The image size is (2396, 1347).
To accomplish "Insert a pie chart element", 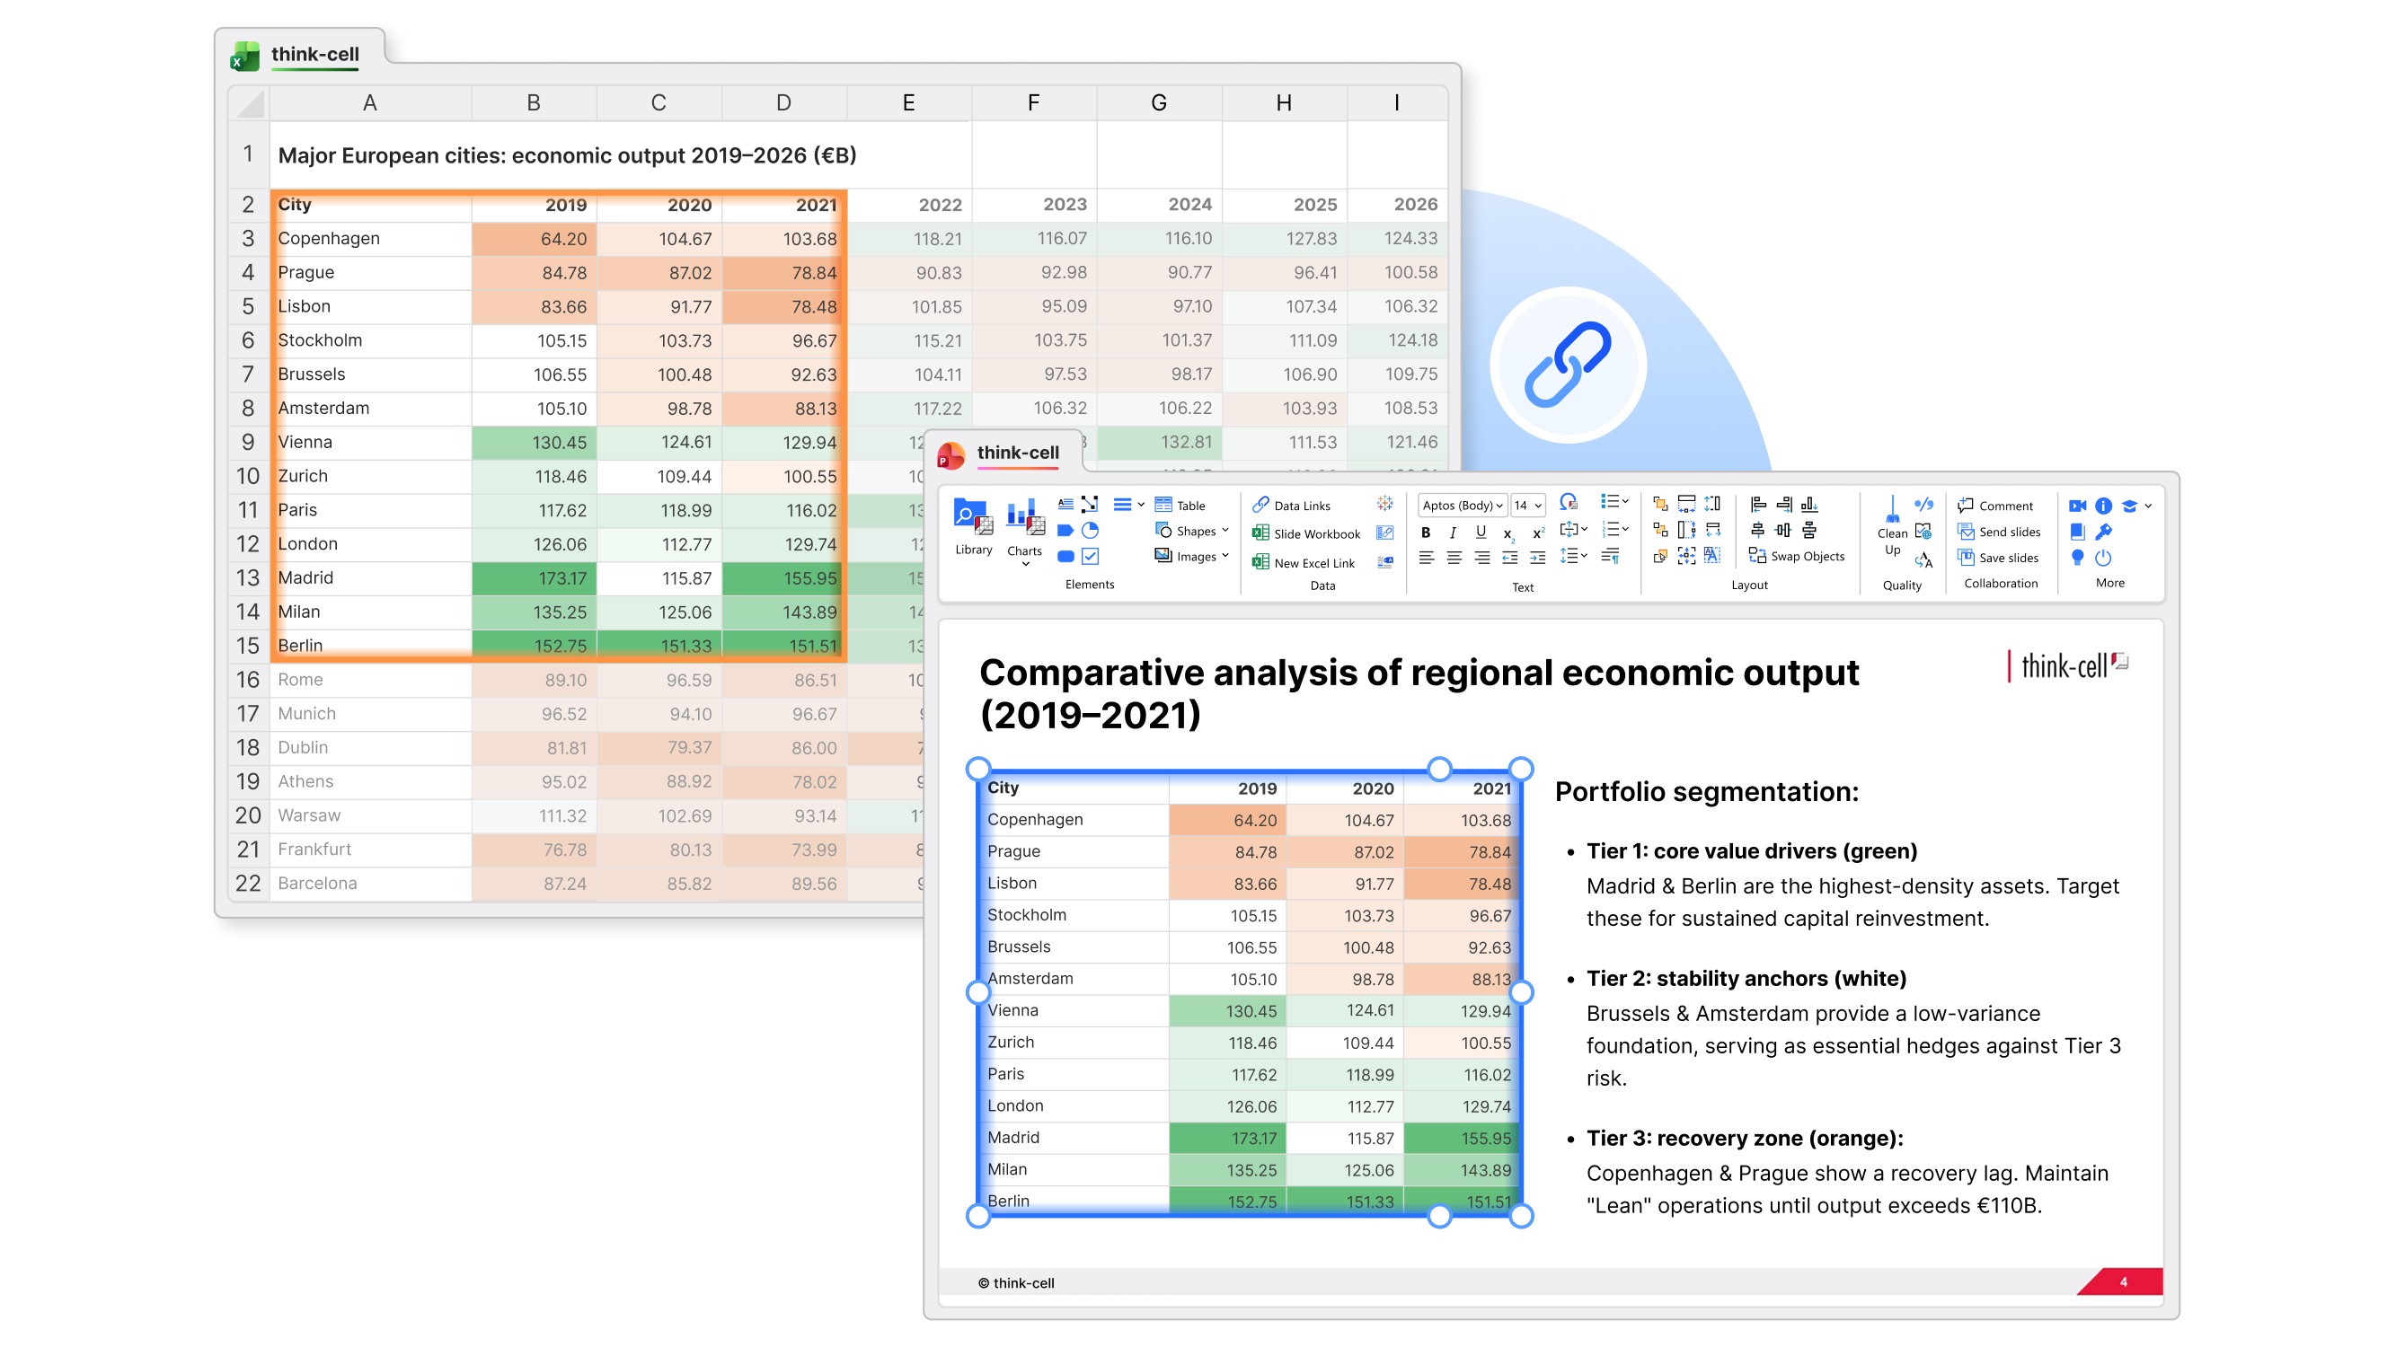I will [1091, 531].
